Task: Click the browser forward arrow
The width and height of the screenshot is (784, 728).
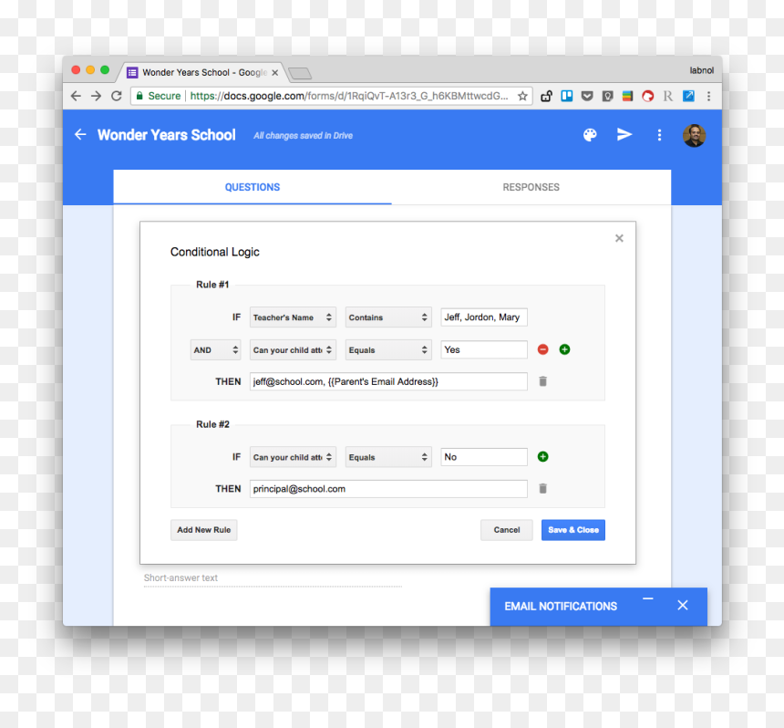Action: 96,96
